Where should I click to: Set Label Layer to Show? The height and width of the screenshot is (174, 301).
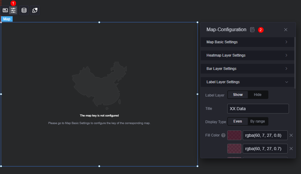(x=238, y=95)
